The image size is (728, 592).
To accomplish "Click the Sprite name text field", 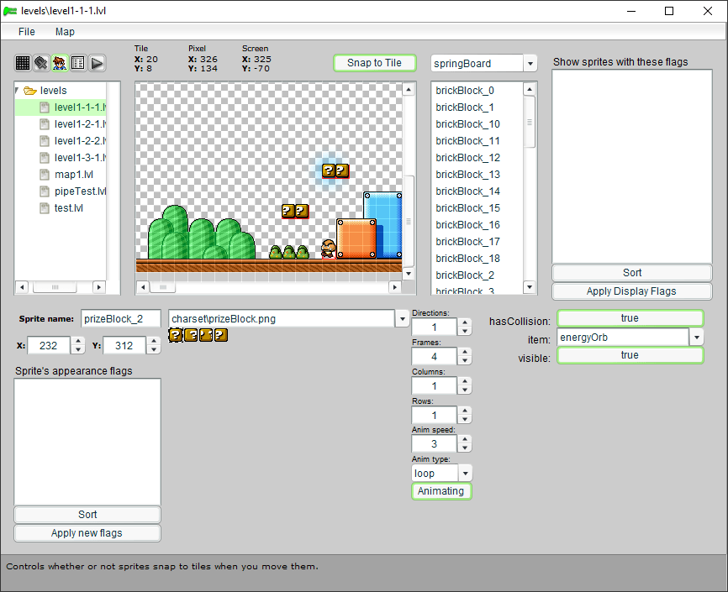I will (x=120, y=319).
